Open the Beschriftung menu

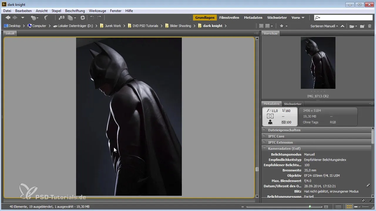click(75, 11)
